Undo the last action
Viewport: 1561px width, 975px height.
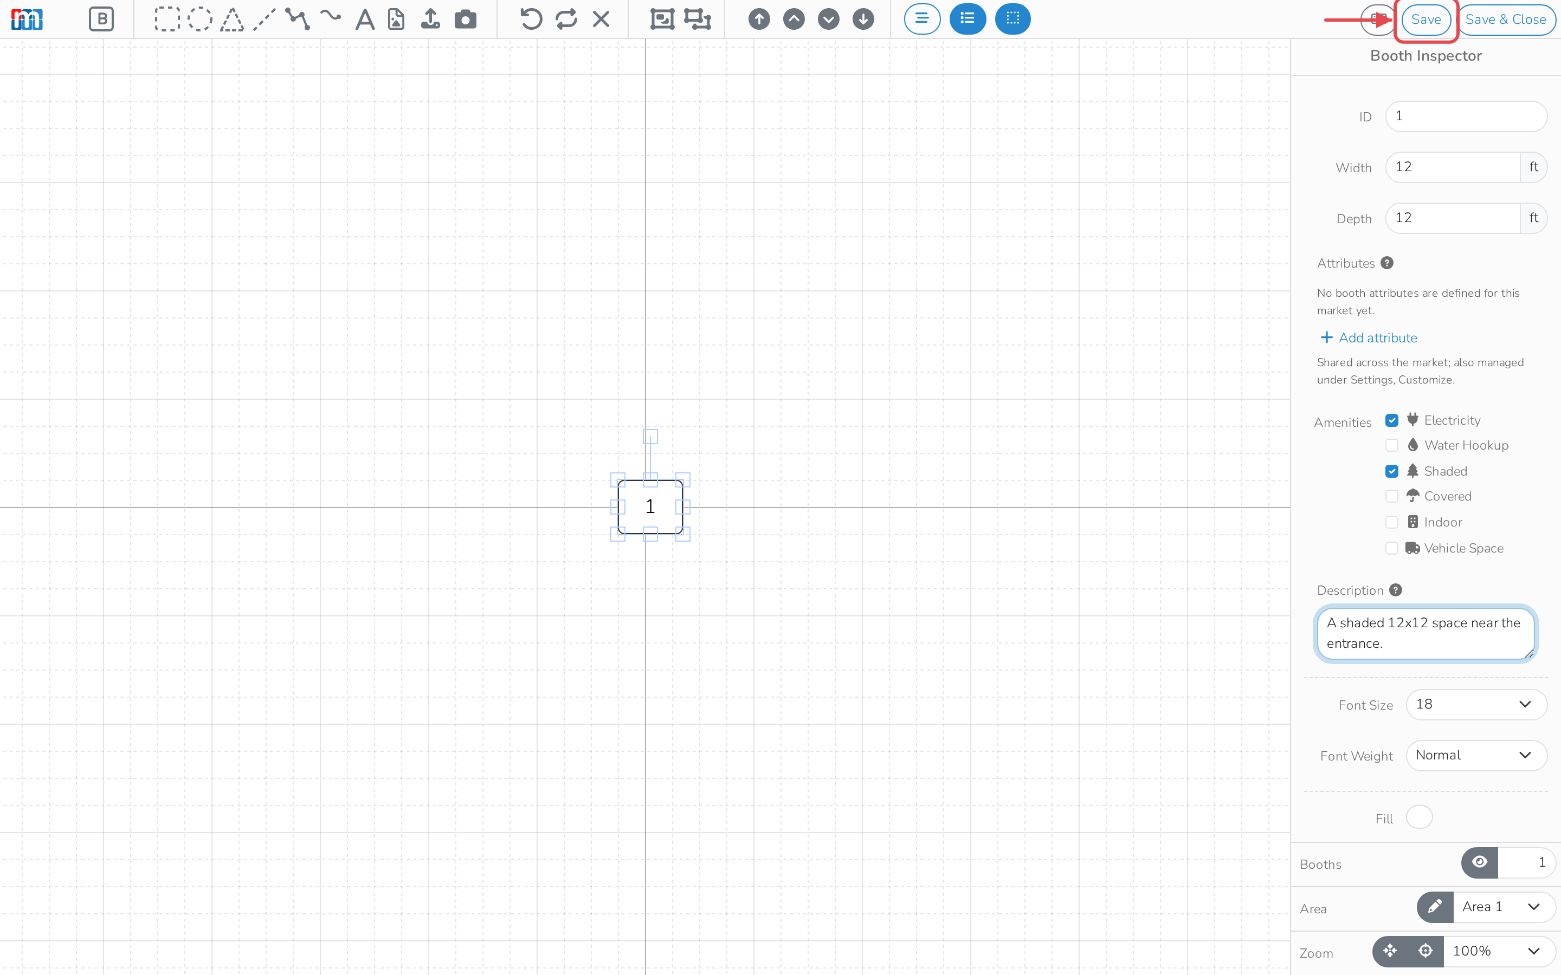pyautogui.click(x=531, y=19)
